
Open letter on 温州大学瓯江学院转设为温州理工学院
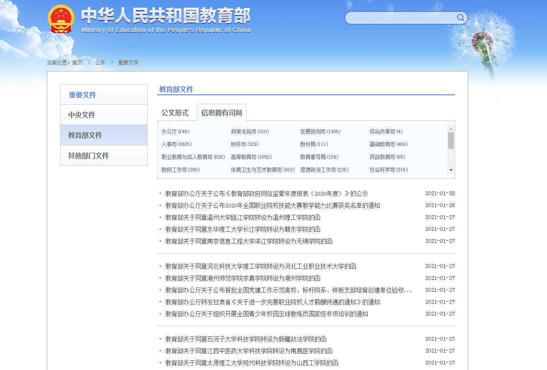(243, 217)
